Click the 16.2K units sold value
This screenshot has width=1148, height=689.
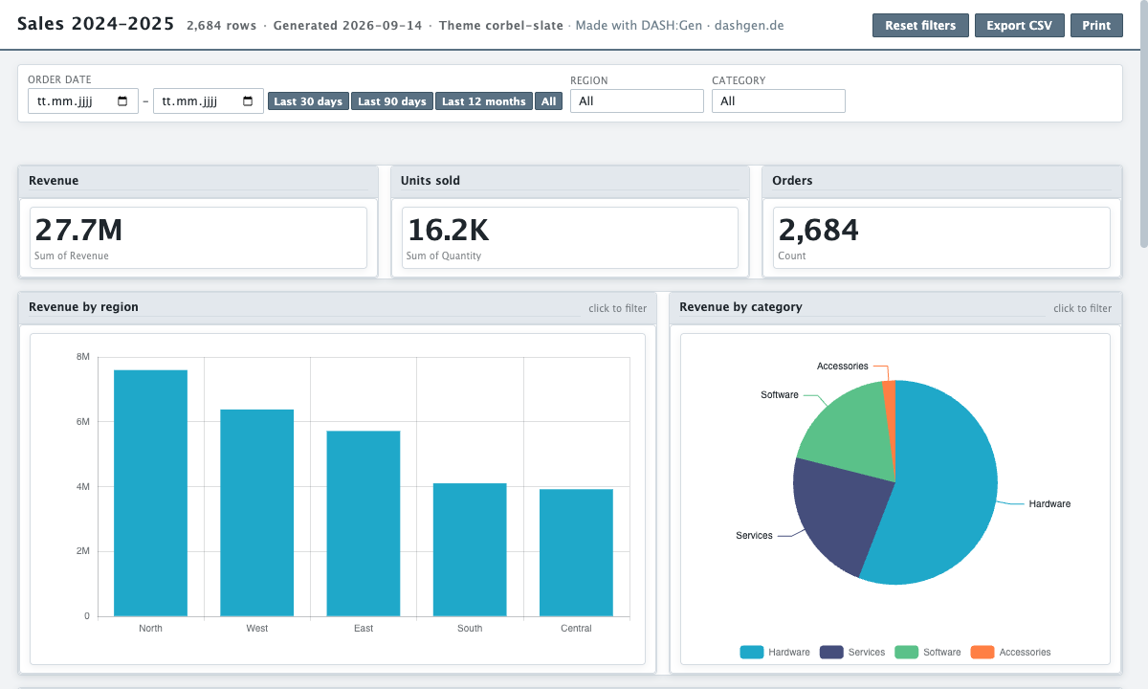(448, 230)
